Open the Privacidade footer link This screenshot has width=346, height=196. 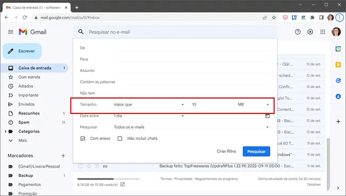(x=183, y=179)
